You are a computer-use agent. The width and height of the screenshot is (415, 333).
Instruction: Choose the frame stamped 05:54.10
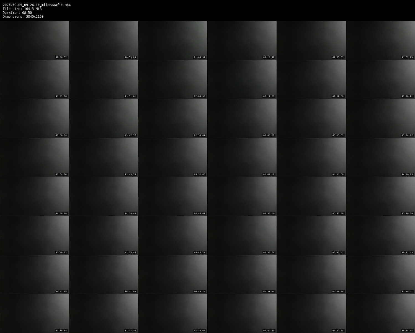pos(242,236)
